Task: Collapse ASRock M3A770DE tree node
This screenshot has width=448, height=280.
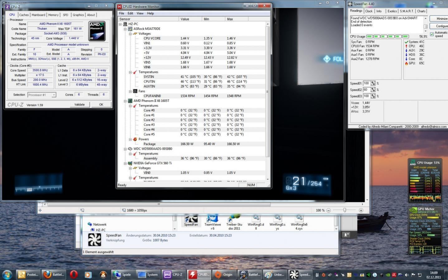Action: tap(125, 29)
